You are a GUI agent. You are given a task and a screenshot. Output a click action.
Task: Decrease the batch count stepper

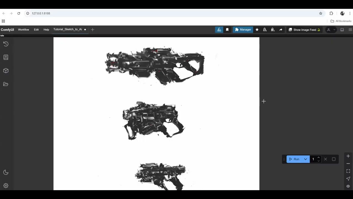coord(319,161)
